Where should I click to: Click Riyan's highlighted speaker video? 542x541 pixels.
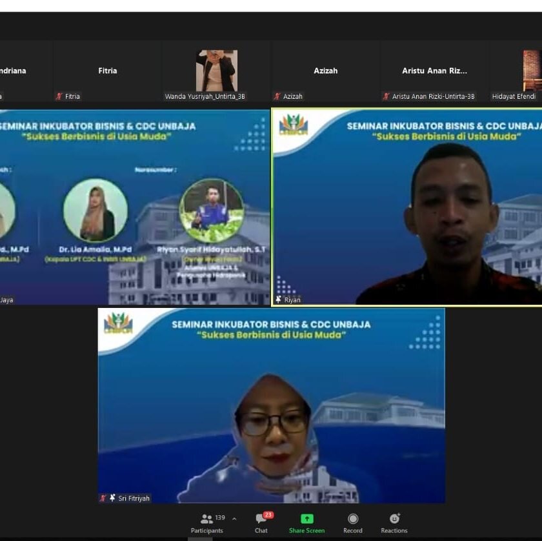tap(406, 207)
